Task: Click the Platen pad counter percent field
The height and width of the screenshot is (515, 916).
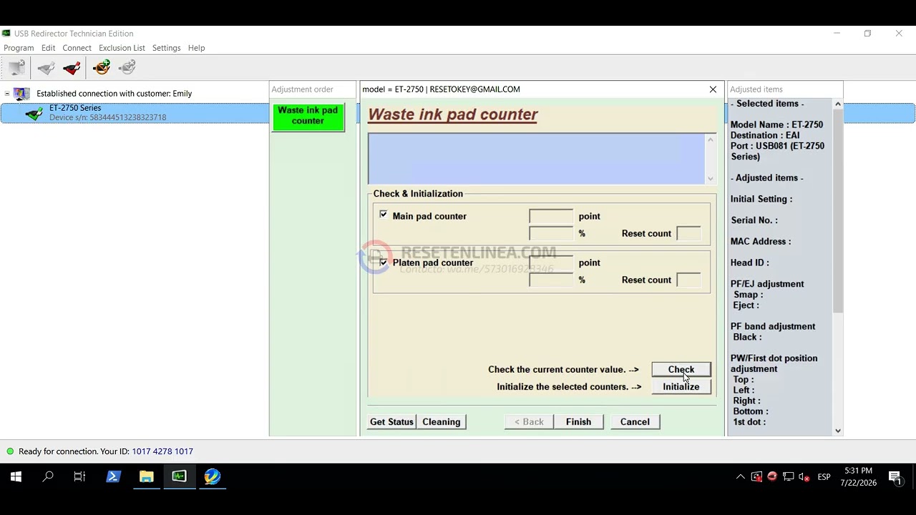Action: coord(551,280)
